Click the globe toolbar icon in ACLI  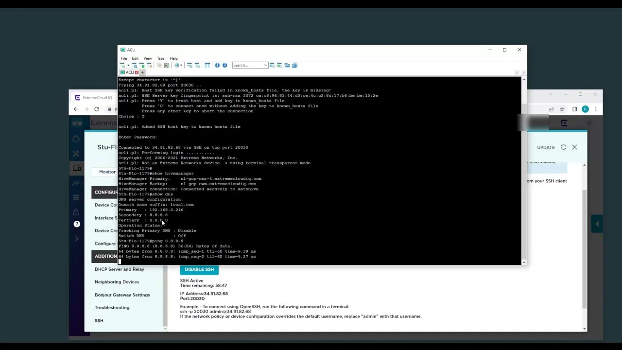[x=176, y=65]
